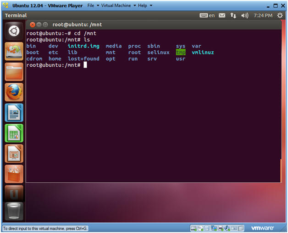Open Ubuntu One launcher icon
This screenshot has width=288, height=233.
click(x=14, y=193)
